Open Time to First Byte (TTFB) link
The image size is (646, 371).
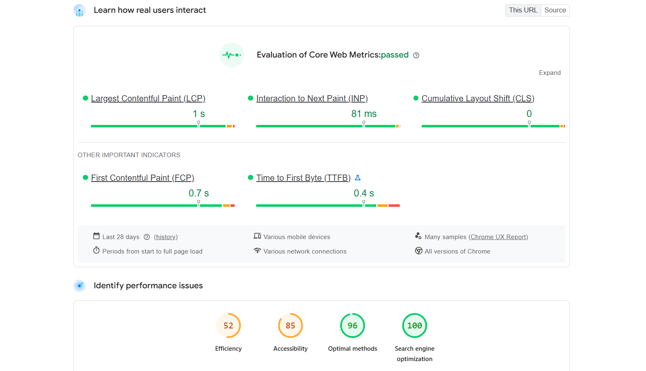pyautogui.click(x=303, y=178)
